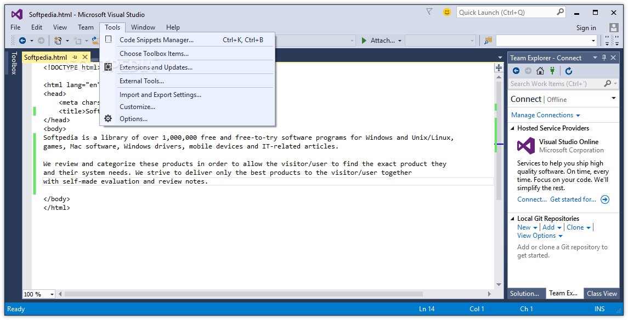The width and height of the screenshot is (628, 320).
Task: Open the Find combo box dropdown
Action: [593, 41]
